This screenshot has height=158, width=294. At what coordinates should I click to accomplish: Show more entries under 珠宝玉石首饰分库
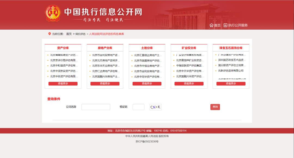[x=231, y=84]
